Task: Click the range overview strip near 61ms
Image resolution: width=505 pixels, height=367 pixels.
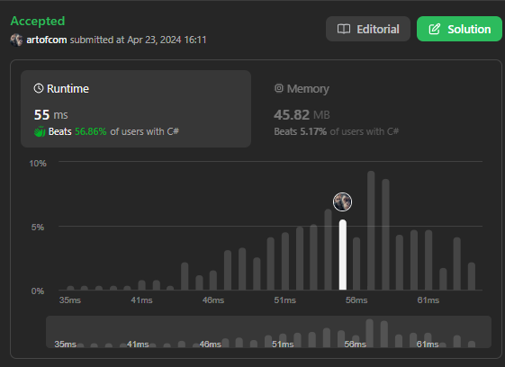Action: (428, 345)
